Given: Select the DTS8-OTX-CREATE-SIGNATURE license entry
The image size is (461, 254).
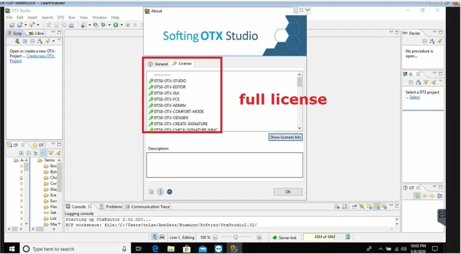Looking at the screenshot, I should pyautogui.click(x=178, y=124).
